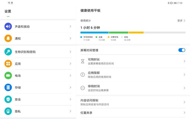Click the 生物识别和密码 key icon

tap(8, 52)
